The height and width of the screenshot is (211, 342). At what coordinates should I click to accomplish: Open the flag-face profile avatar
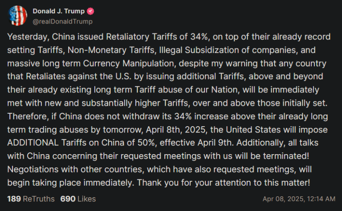pos(17,16)
